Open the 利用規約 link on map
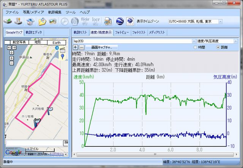 pyautogui.click(x=57, y=154)
